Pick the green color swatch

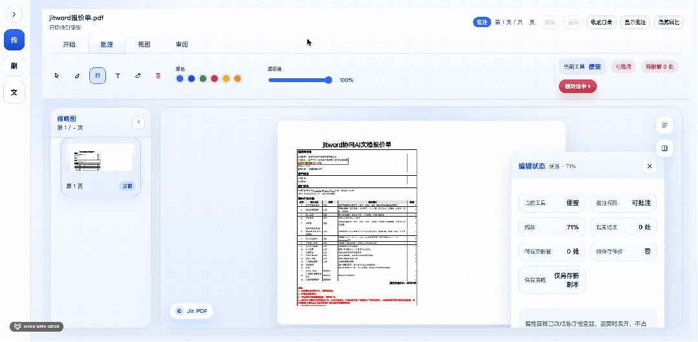(203, 79)
